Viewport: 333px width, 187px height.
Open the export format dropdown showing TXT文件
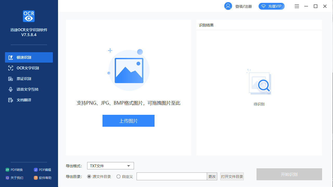pos(110,165)
